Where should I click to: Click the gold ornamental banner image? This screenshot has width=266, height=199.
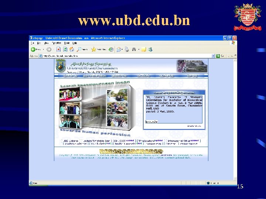131,151
